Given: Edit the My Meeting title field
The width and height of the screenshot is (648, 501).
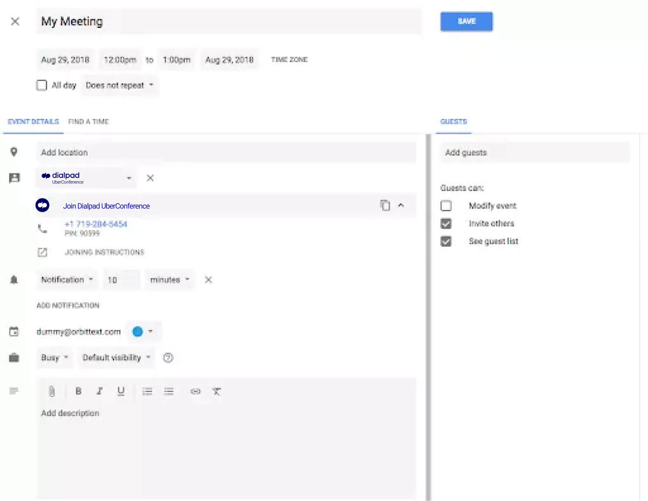Looking at the screenshot, I should click(x=228, y=21).
